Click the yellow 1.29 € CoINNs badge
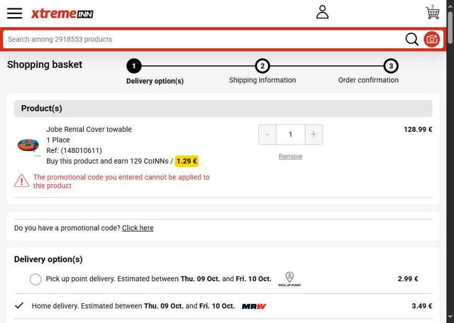 point(187,161)
